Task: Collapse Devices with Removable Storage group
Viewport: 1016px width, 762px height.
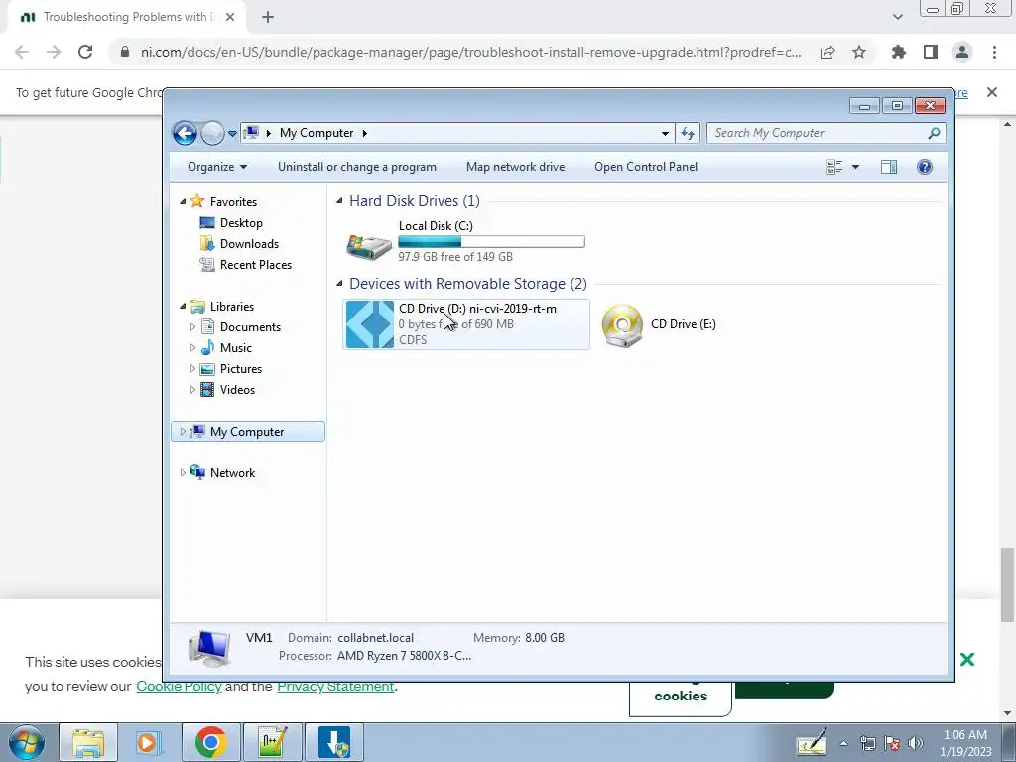Action: (x=339, y=283)
